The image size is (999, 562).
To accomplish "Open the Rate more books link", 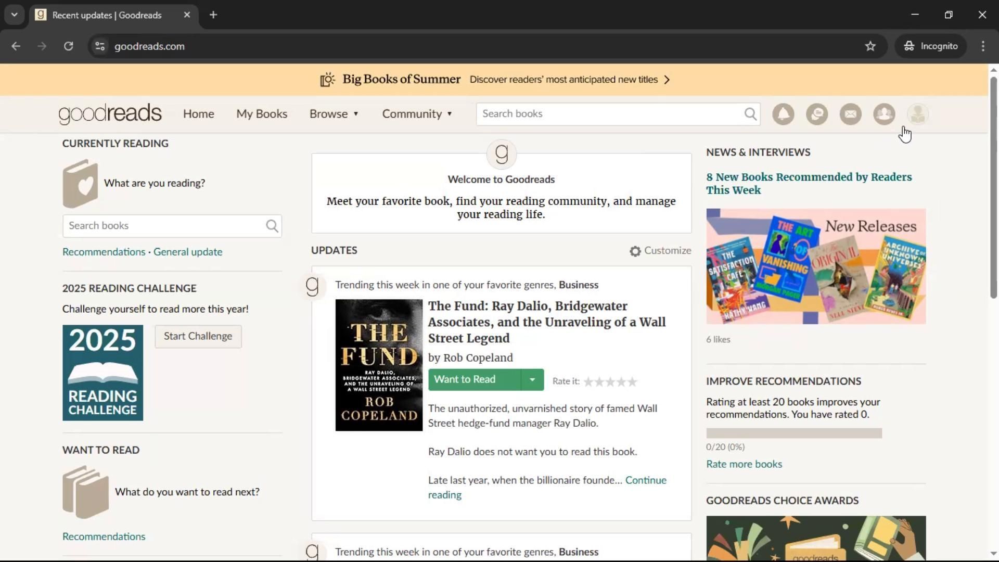I will [744, 464].
